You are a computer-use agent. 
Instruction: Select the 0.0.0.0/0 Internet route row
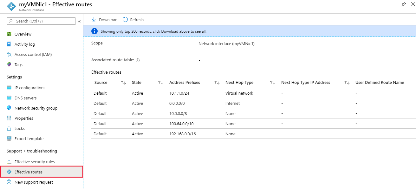[x=178, y=103]
